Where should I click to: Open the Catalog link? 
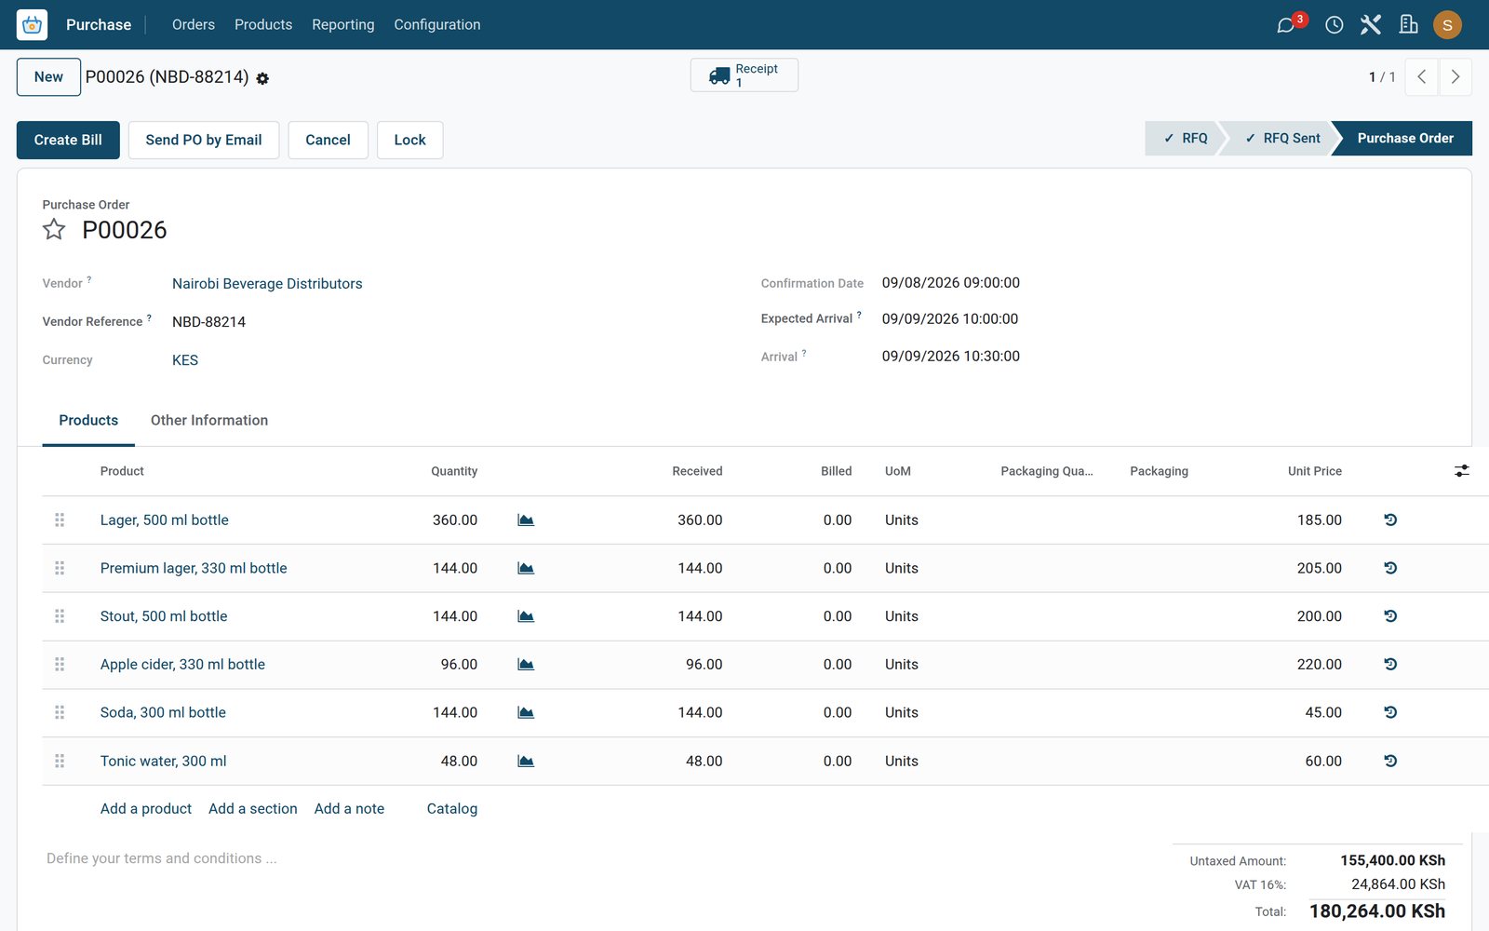pyautogui.click(x=452, y=809)
